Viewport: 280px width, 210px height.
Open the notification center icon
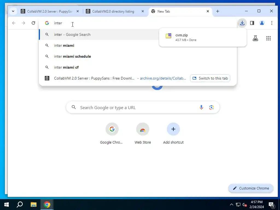271,205
